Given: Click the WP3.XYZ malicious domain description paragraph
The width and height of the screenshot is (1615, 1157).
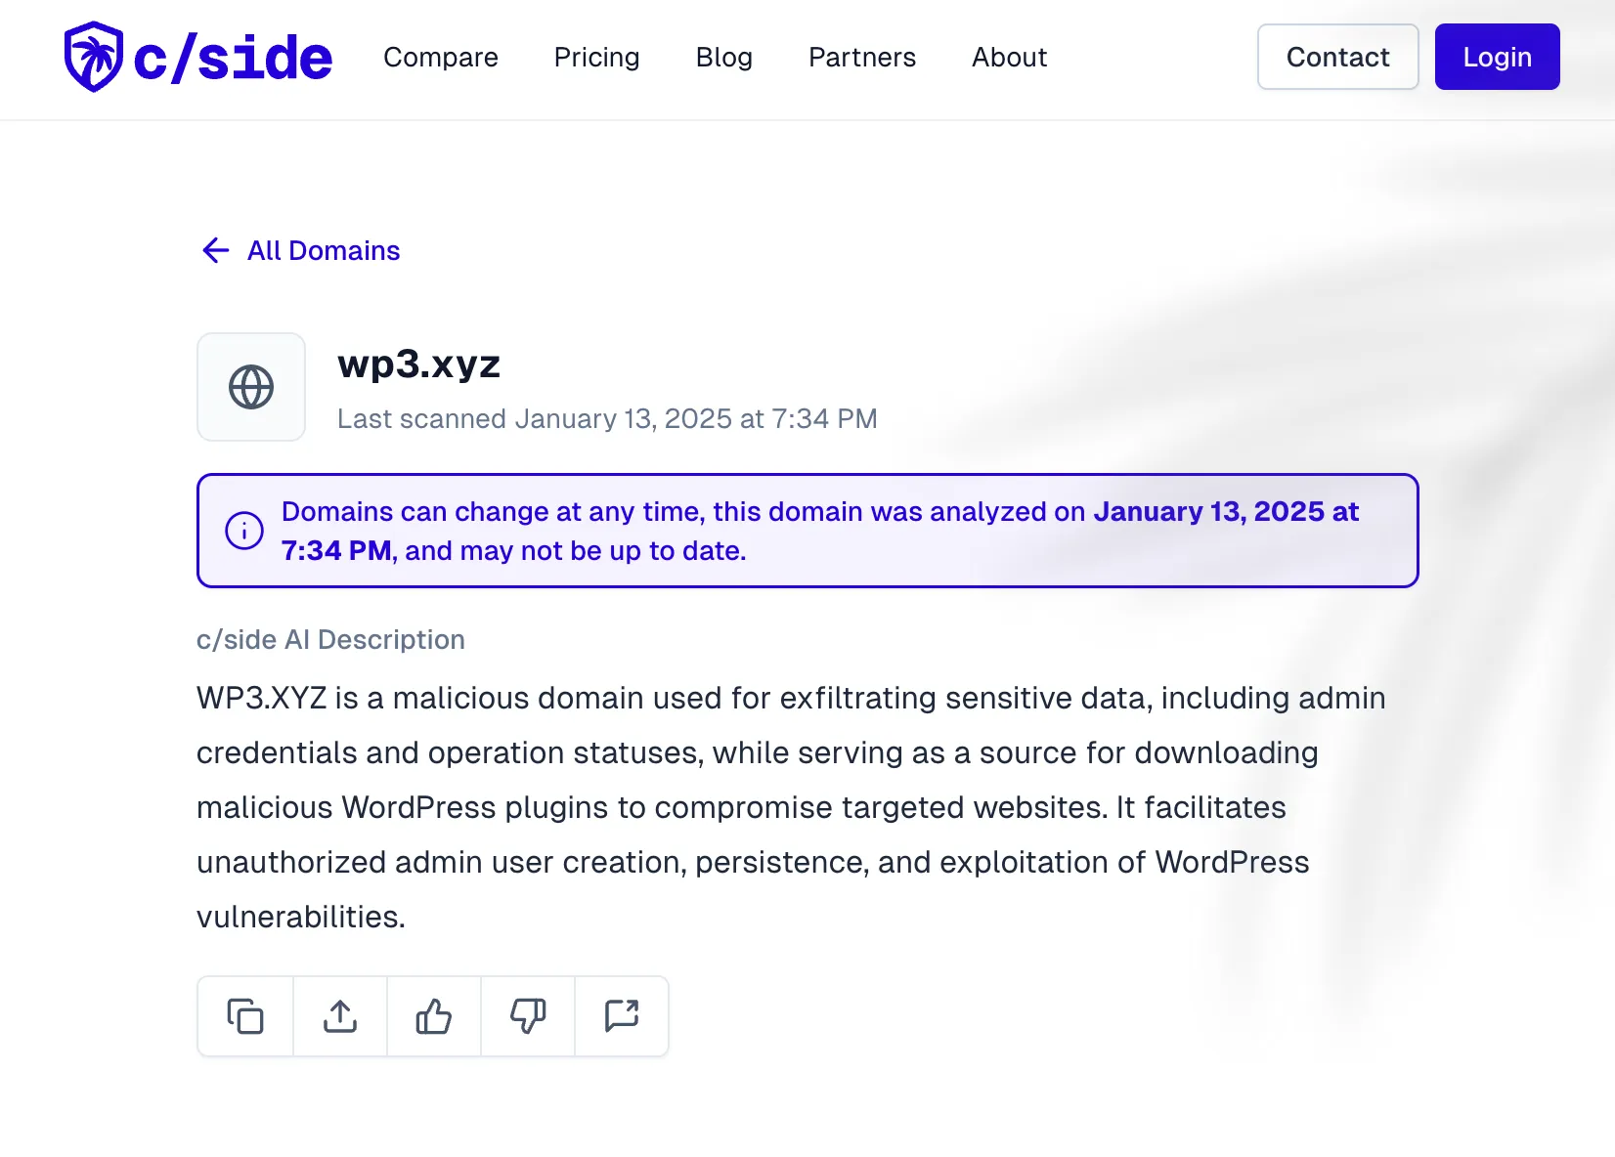Looking at the screenshot, I should point(791,807).
